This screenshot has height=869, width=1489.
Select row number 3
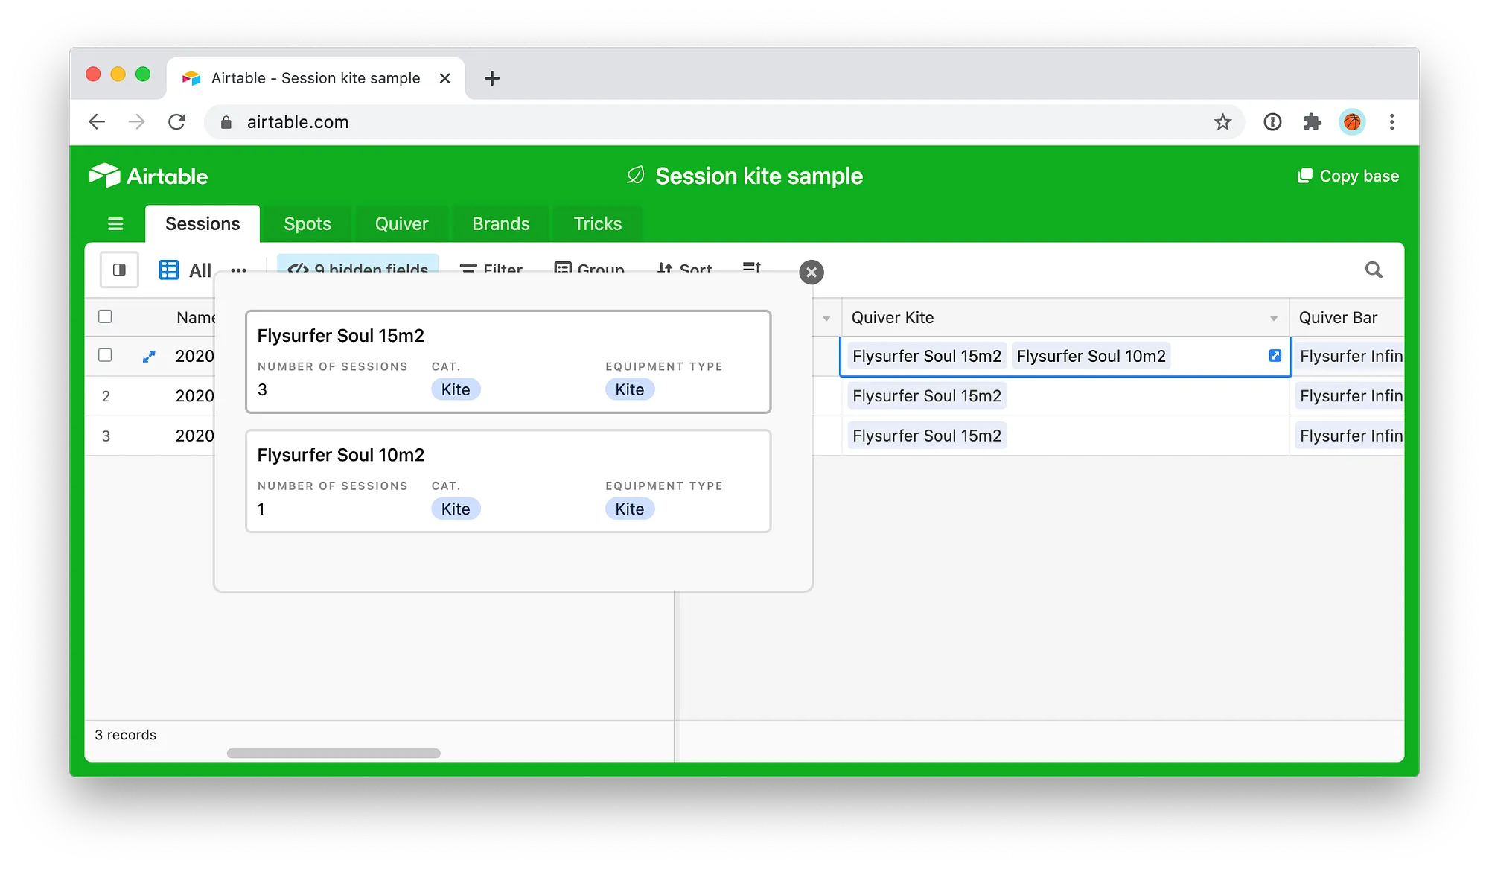click(106, 436)
